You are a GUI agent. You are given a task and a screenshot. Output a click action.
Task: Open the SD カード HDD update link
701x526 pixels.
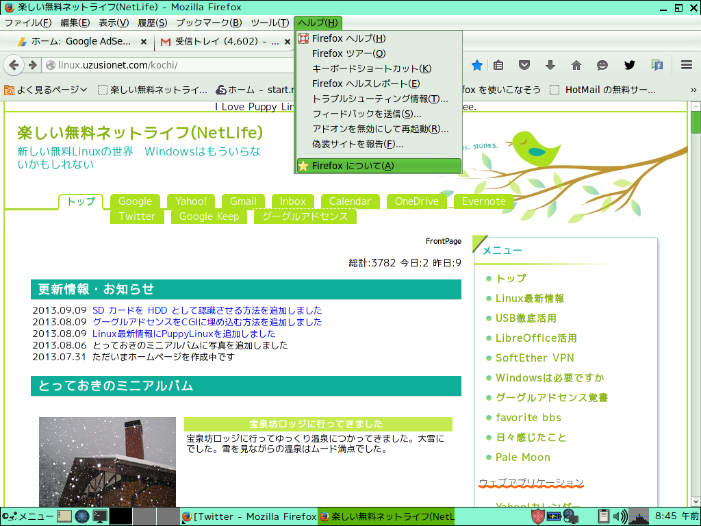click(207, 310)
